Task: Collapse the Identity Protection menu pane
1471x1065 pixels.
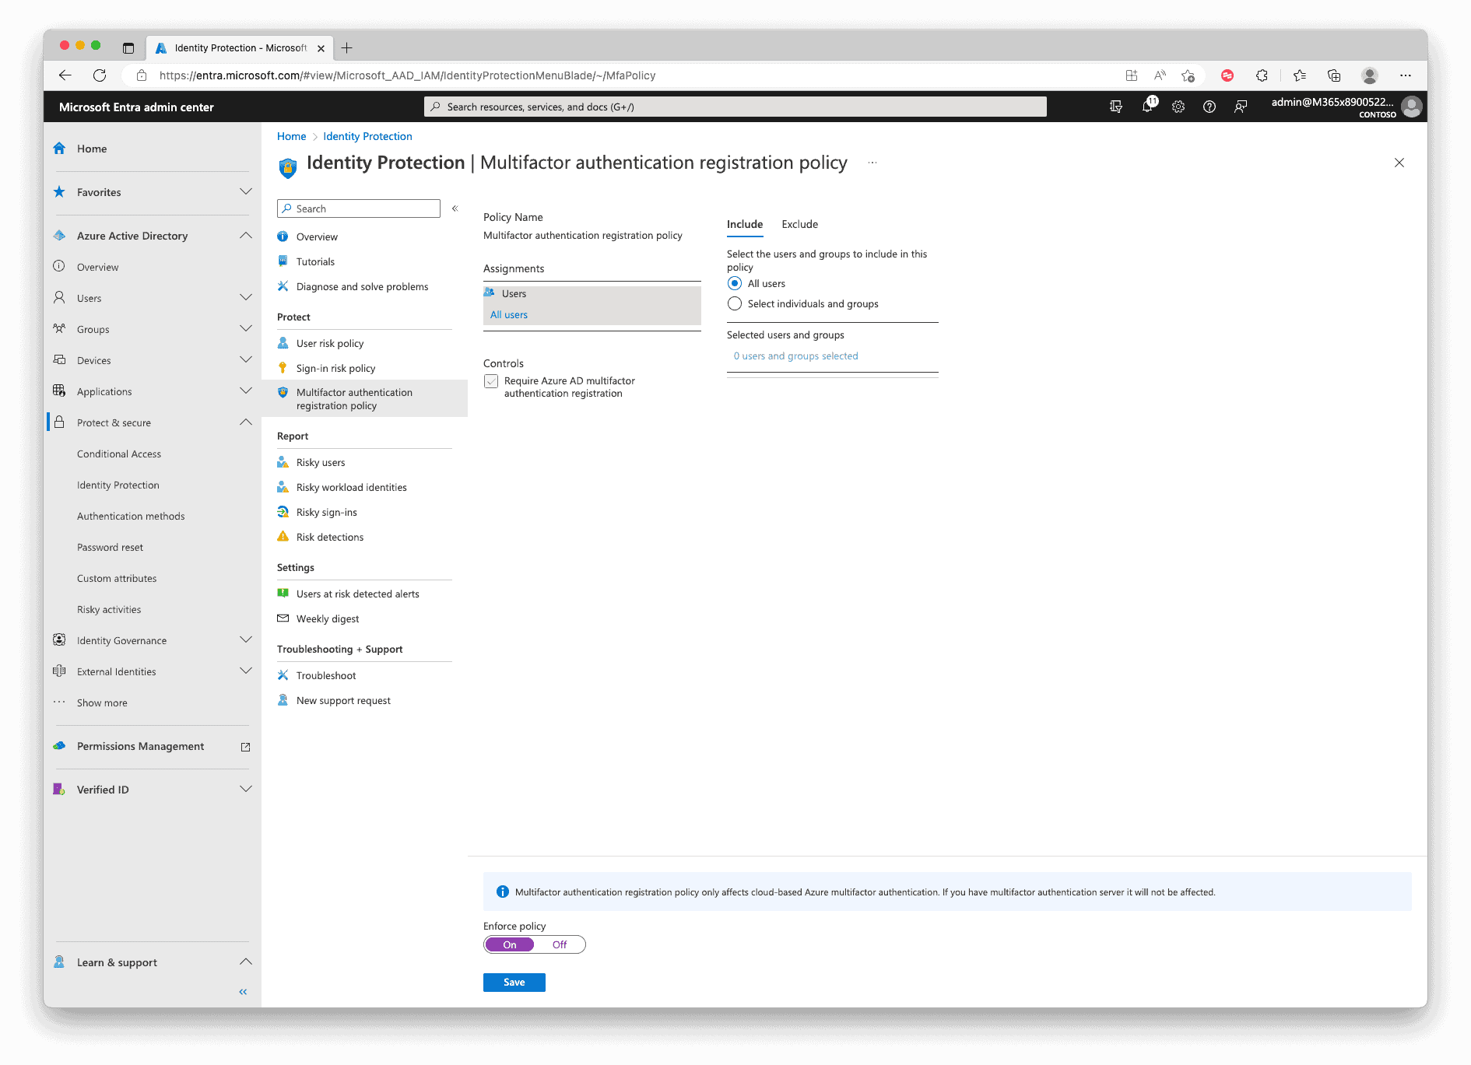Action: pyautogui.click(x=455, y=208)
